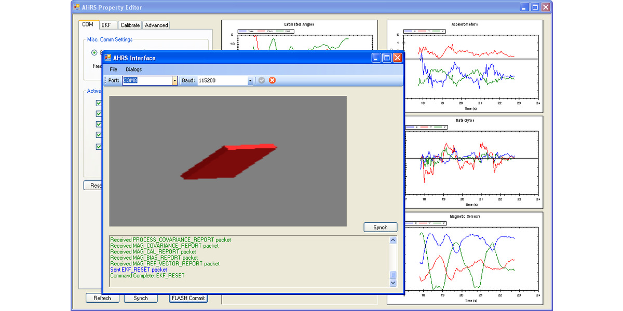
Task: Click the green checkmark connect icon
Action: click(262, 80)
